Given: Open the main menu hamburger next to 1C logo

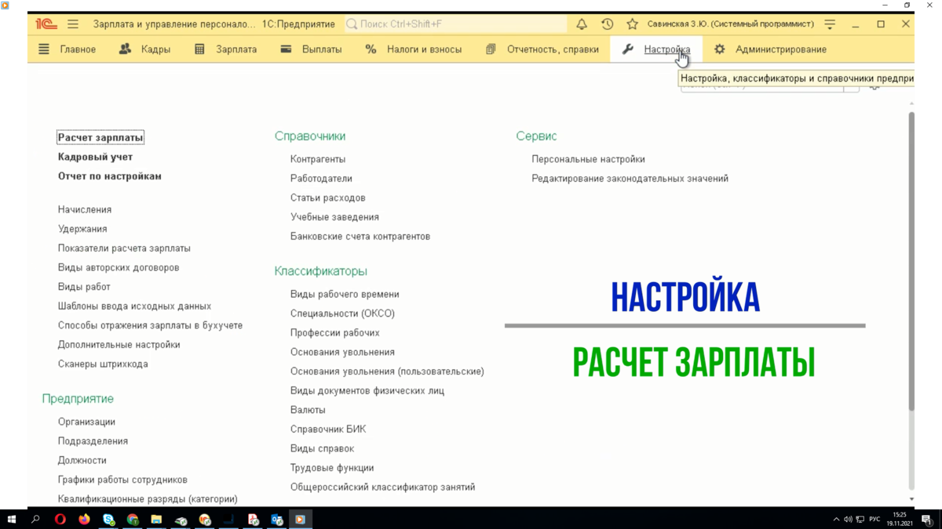Looking at the screenshot, I should tap(73, 24).
